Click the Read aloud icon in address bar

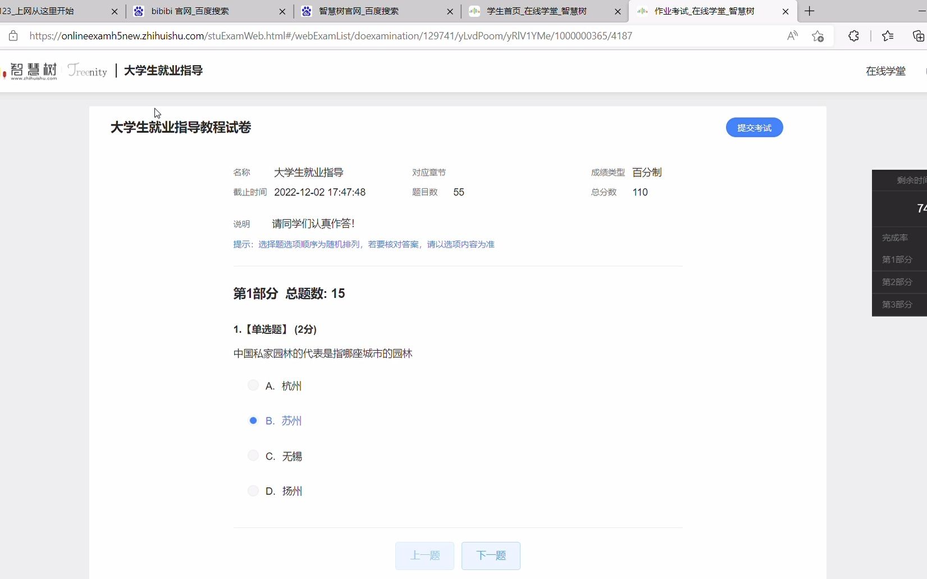(792, 36)
